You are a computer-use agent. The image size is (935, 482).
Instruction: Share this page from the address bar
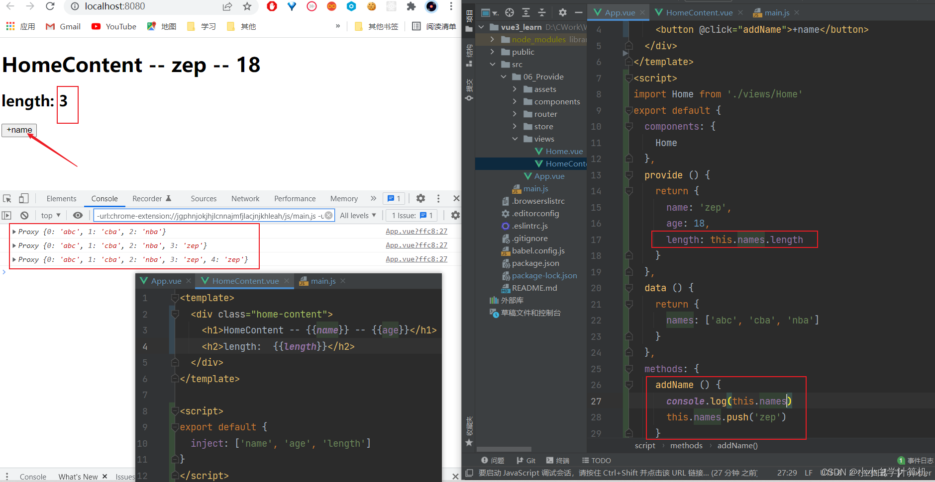pos(227,6)
